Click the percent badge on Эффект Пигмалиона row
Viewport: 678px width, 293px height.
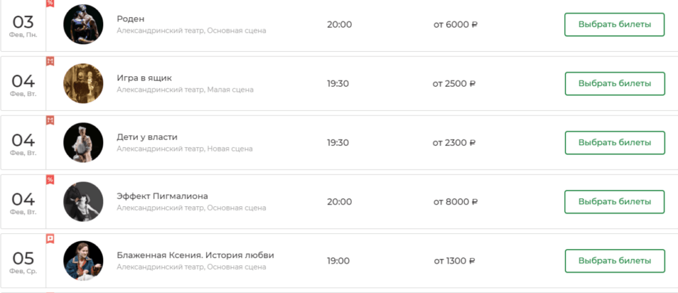click(50, 180)
